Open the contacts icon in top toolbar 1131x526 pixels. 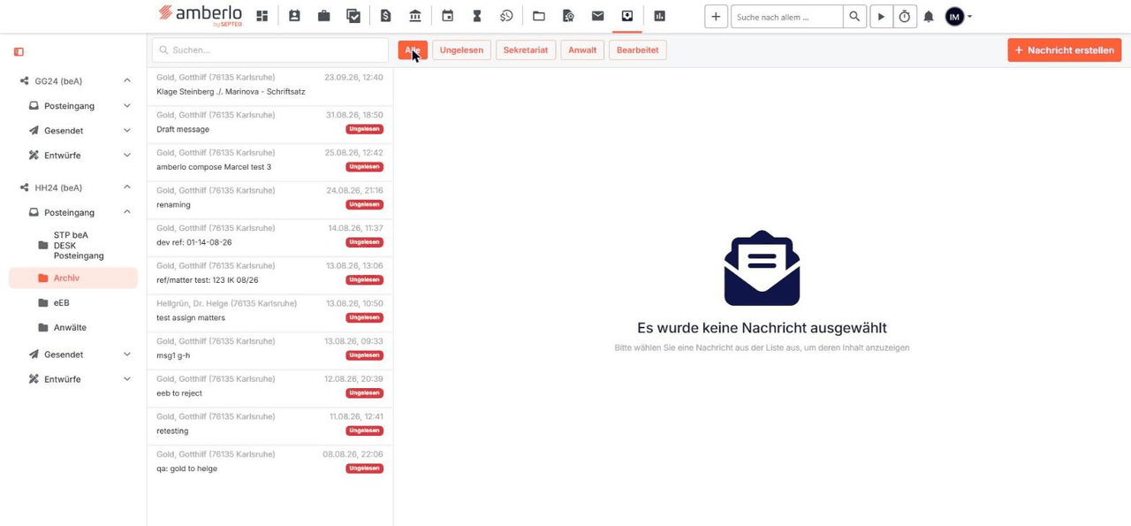[294, 16]
